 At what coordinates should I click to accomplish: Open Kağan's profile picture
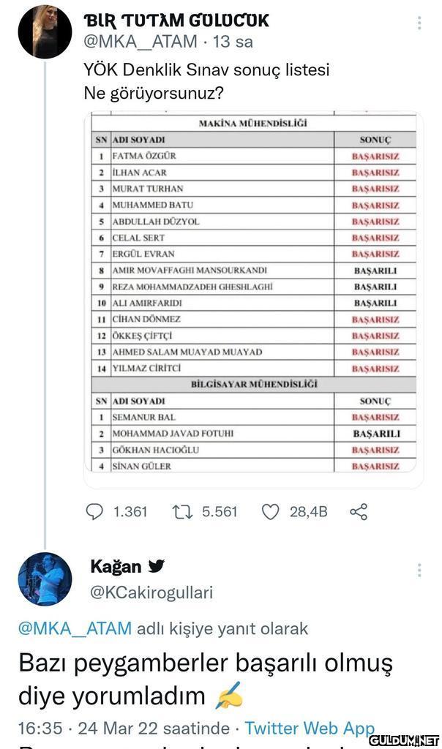pyautogui.click(x=45, y=578)
